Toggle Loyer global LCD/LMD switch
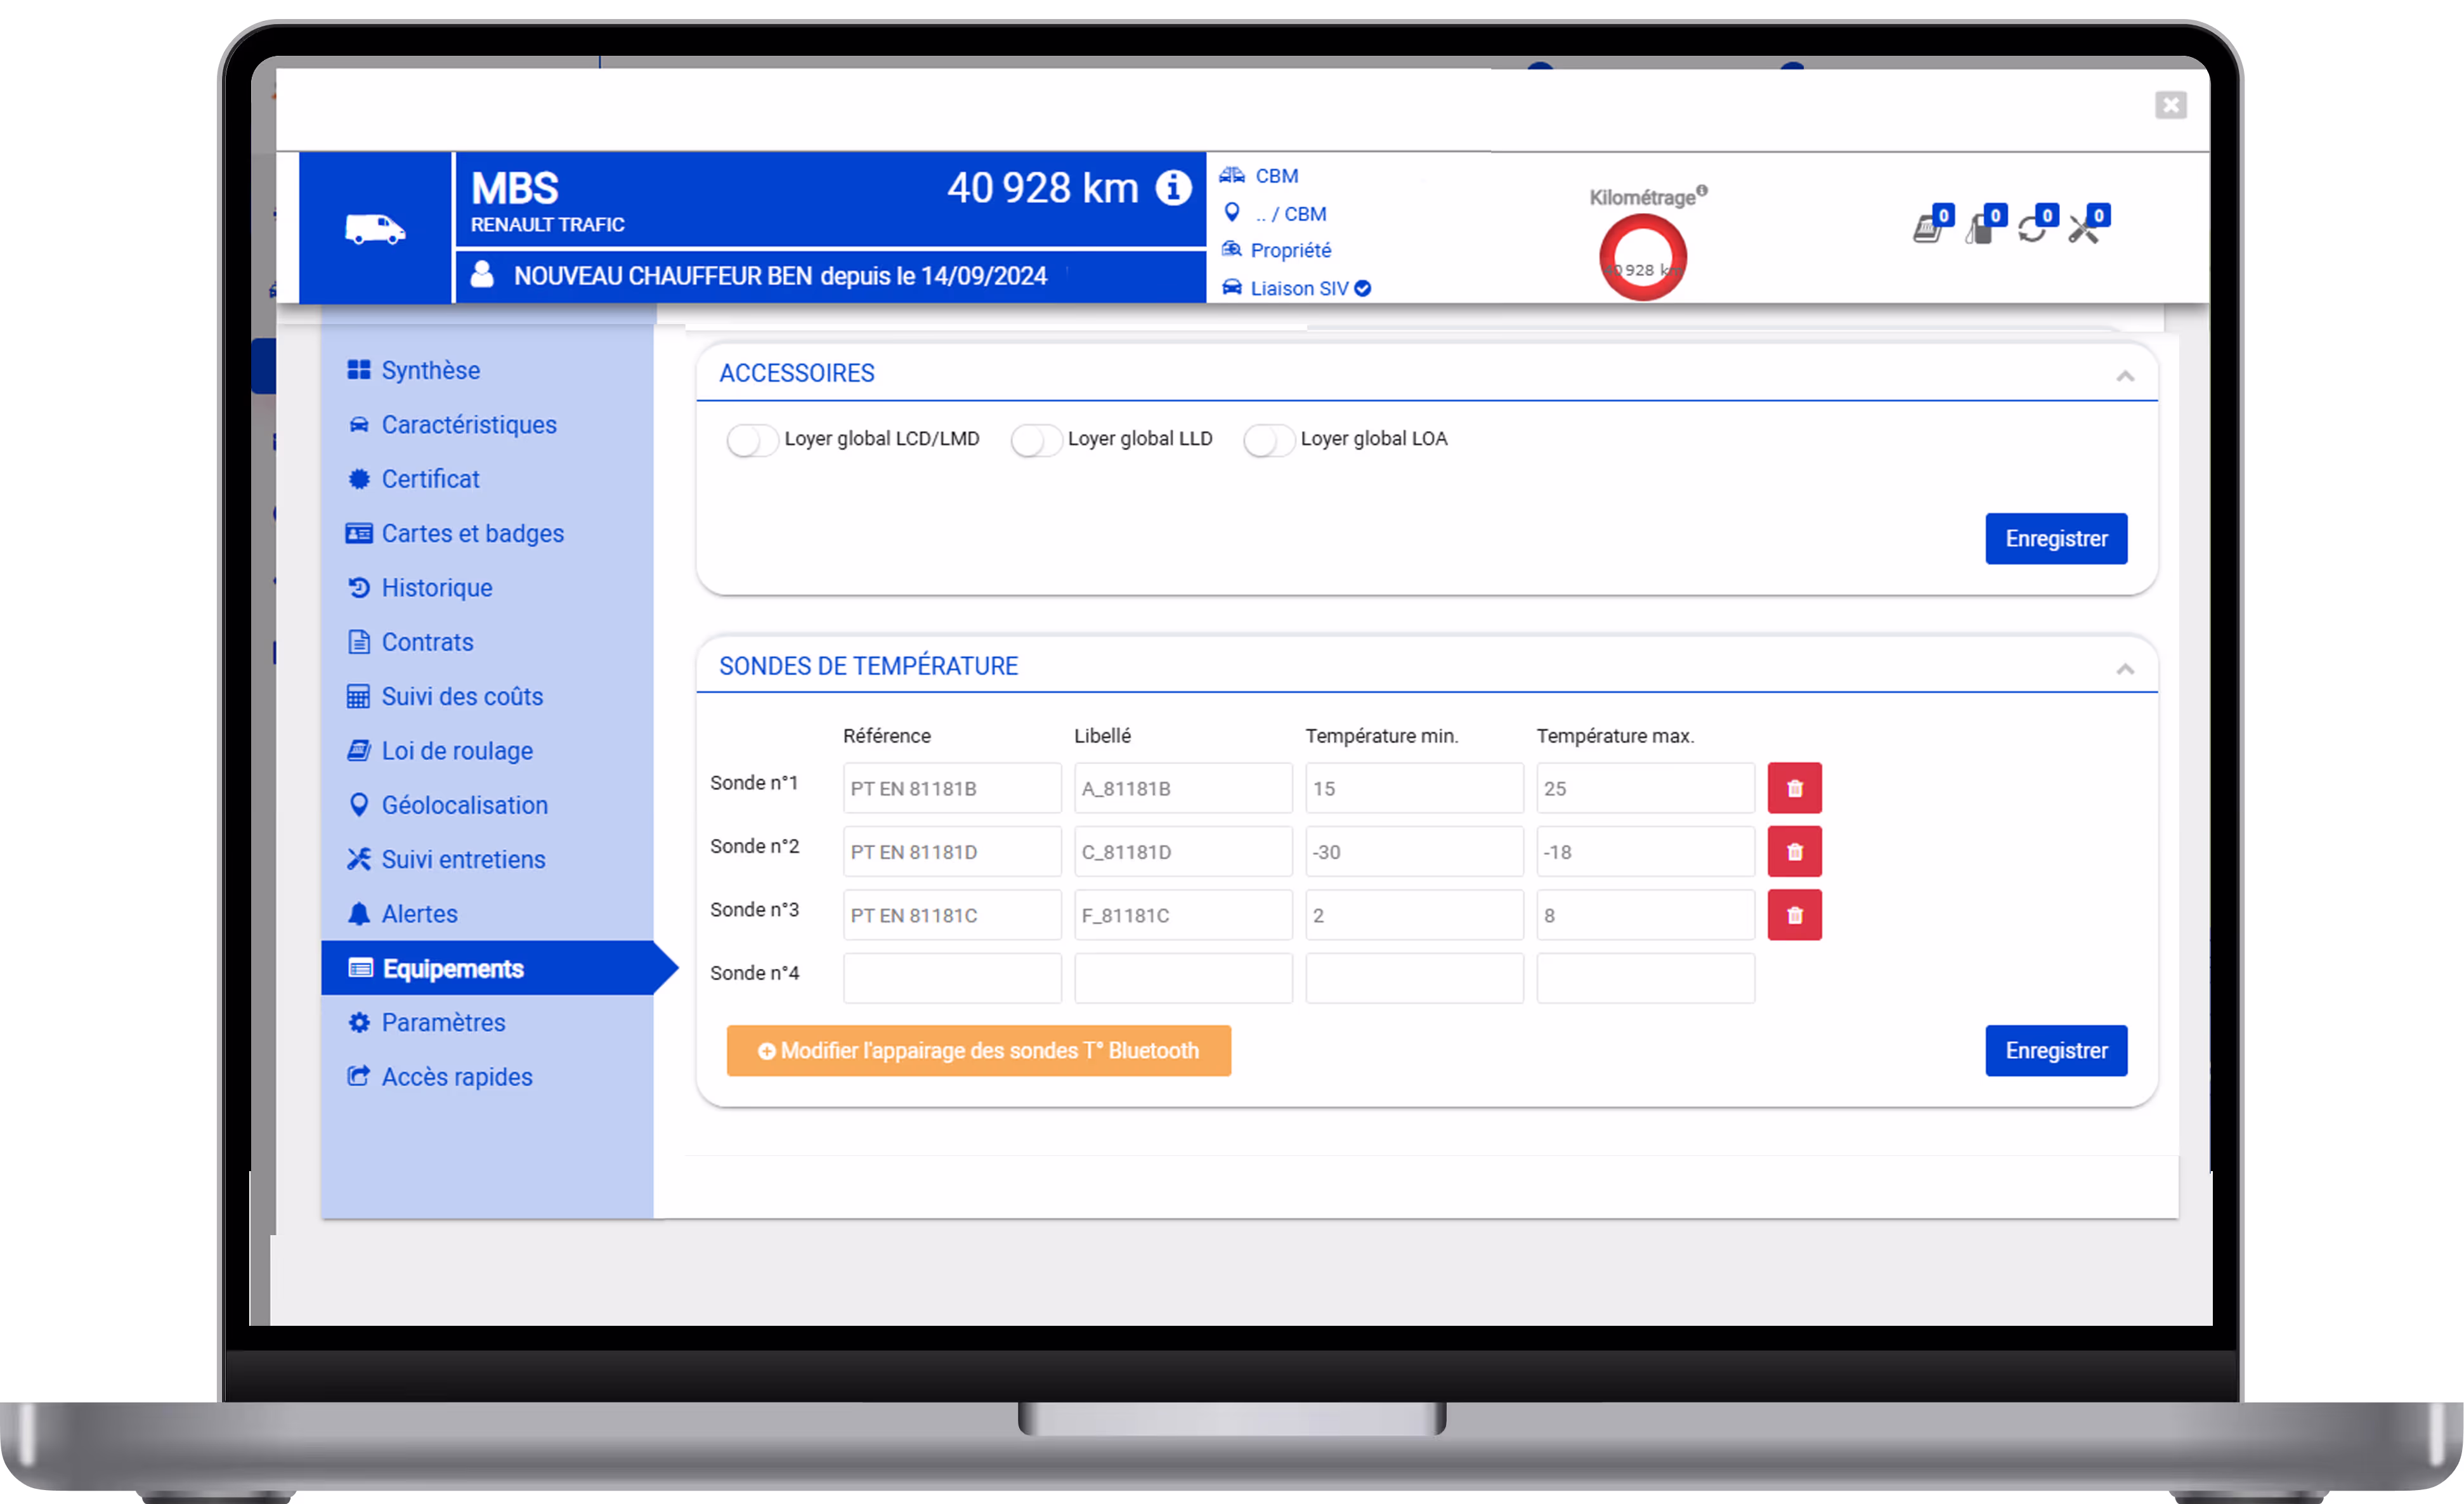This screenshot has width=2464, height=1504. 752,440
